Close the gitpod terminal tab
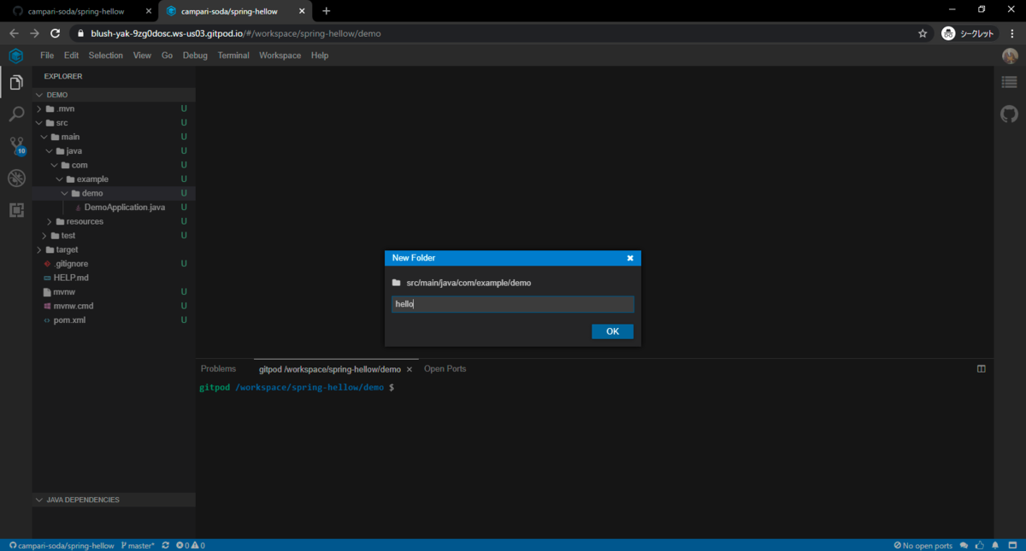Viewport: 1026px width, 551px height. click(410, 369)
